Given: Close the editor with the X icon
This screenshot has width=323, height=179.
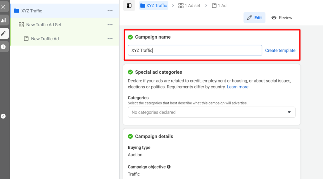Looking at the screenshot, I should [3, 7].
